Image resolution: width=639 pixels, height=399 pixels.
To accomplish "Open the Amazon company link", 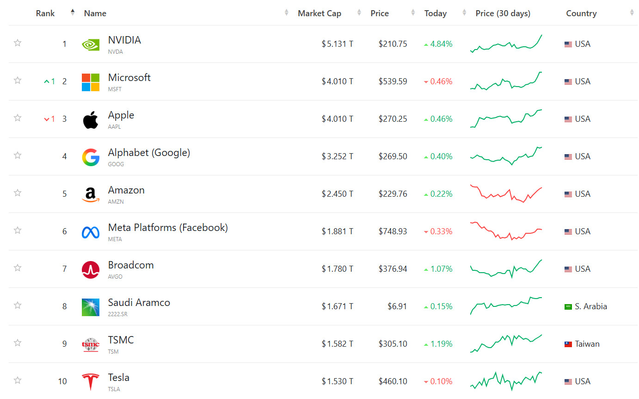I will coord(126,190).
